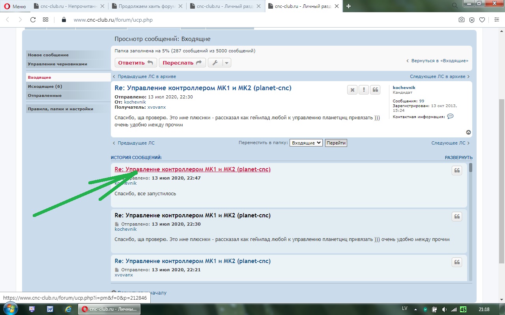Click the network signal tray icon
This screenshot has width=505, height=315.
453,309
